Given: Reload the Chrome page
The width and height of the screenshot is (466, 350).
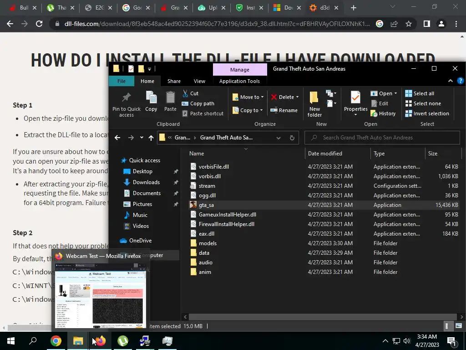Looking at the screenshot, I should coord(39,24).
